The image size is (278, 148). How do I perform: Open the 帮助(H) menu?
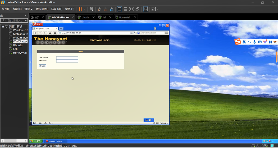[70, 9]
